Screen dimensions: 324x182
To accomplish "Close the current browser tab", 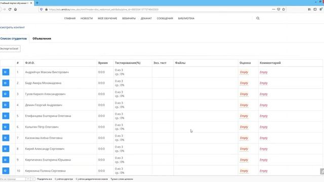I will [31, 3].
